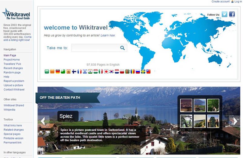This screenshot has width=243, height=158.
Task: Show previous slide with left arrow
Action: click(43, 121)
